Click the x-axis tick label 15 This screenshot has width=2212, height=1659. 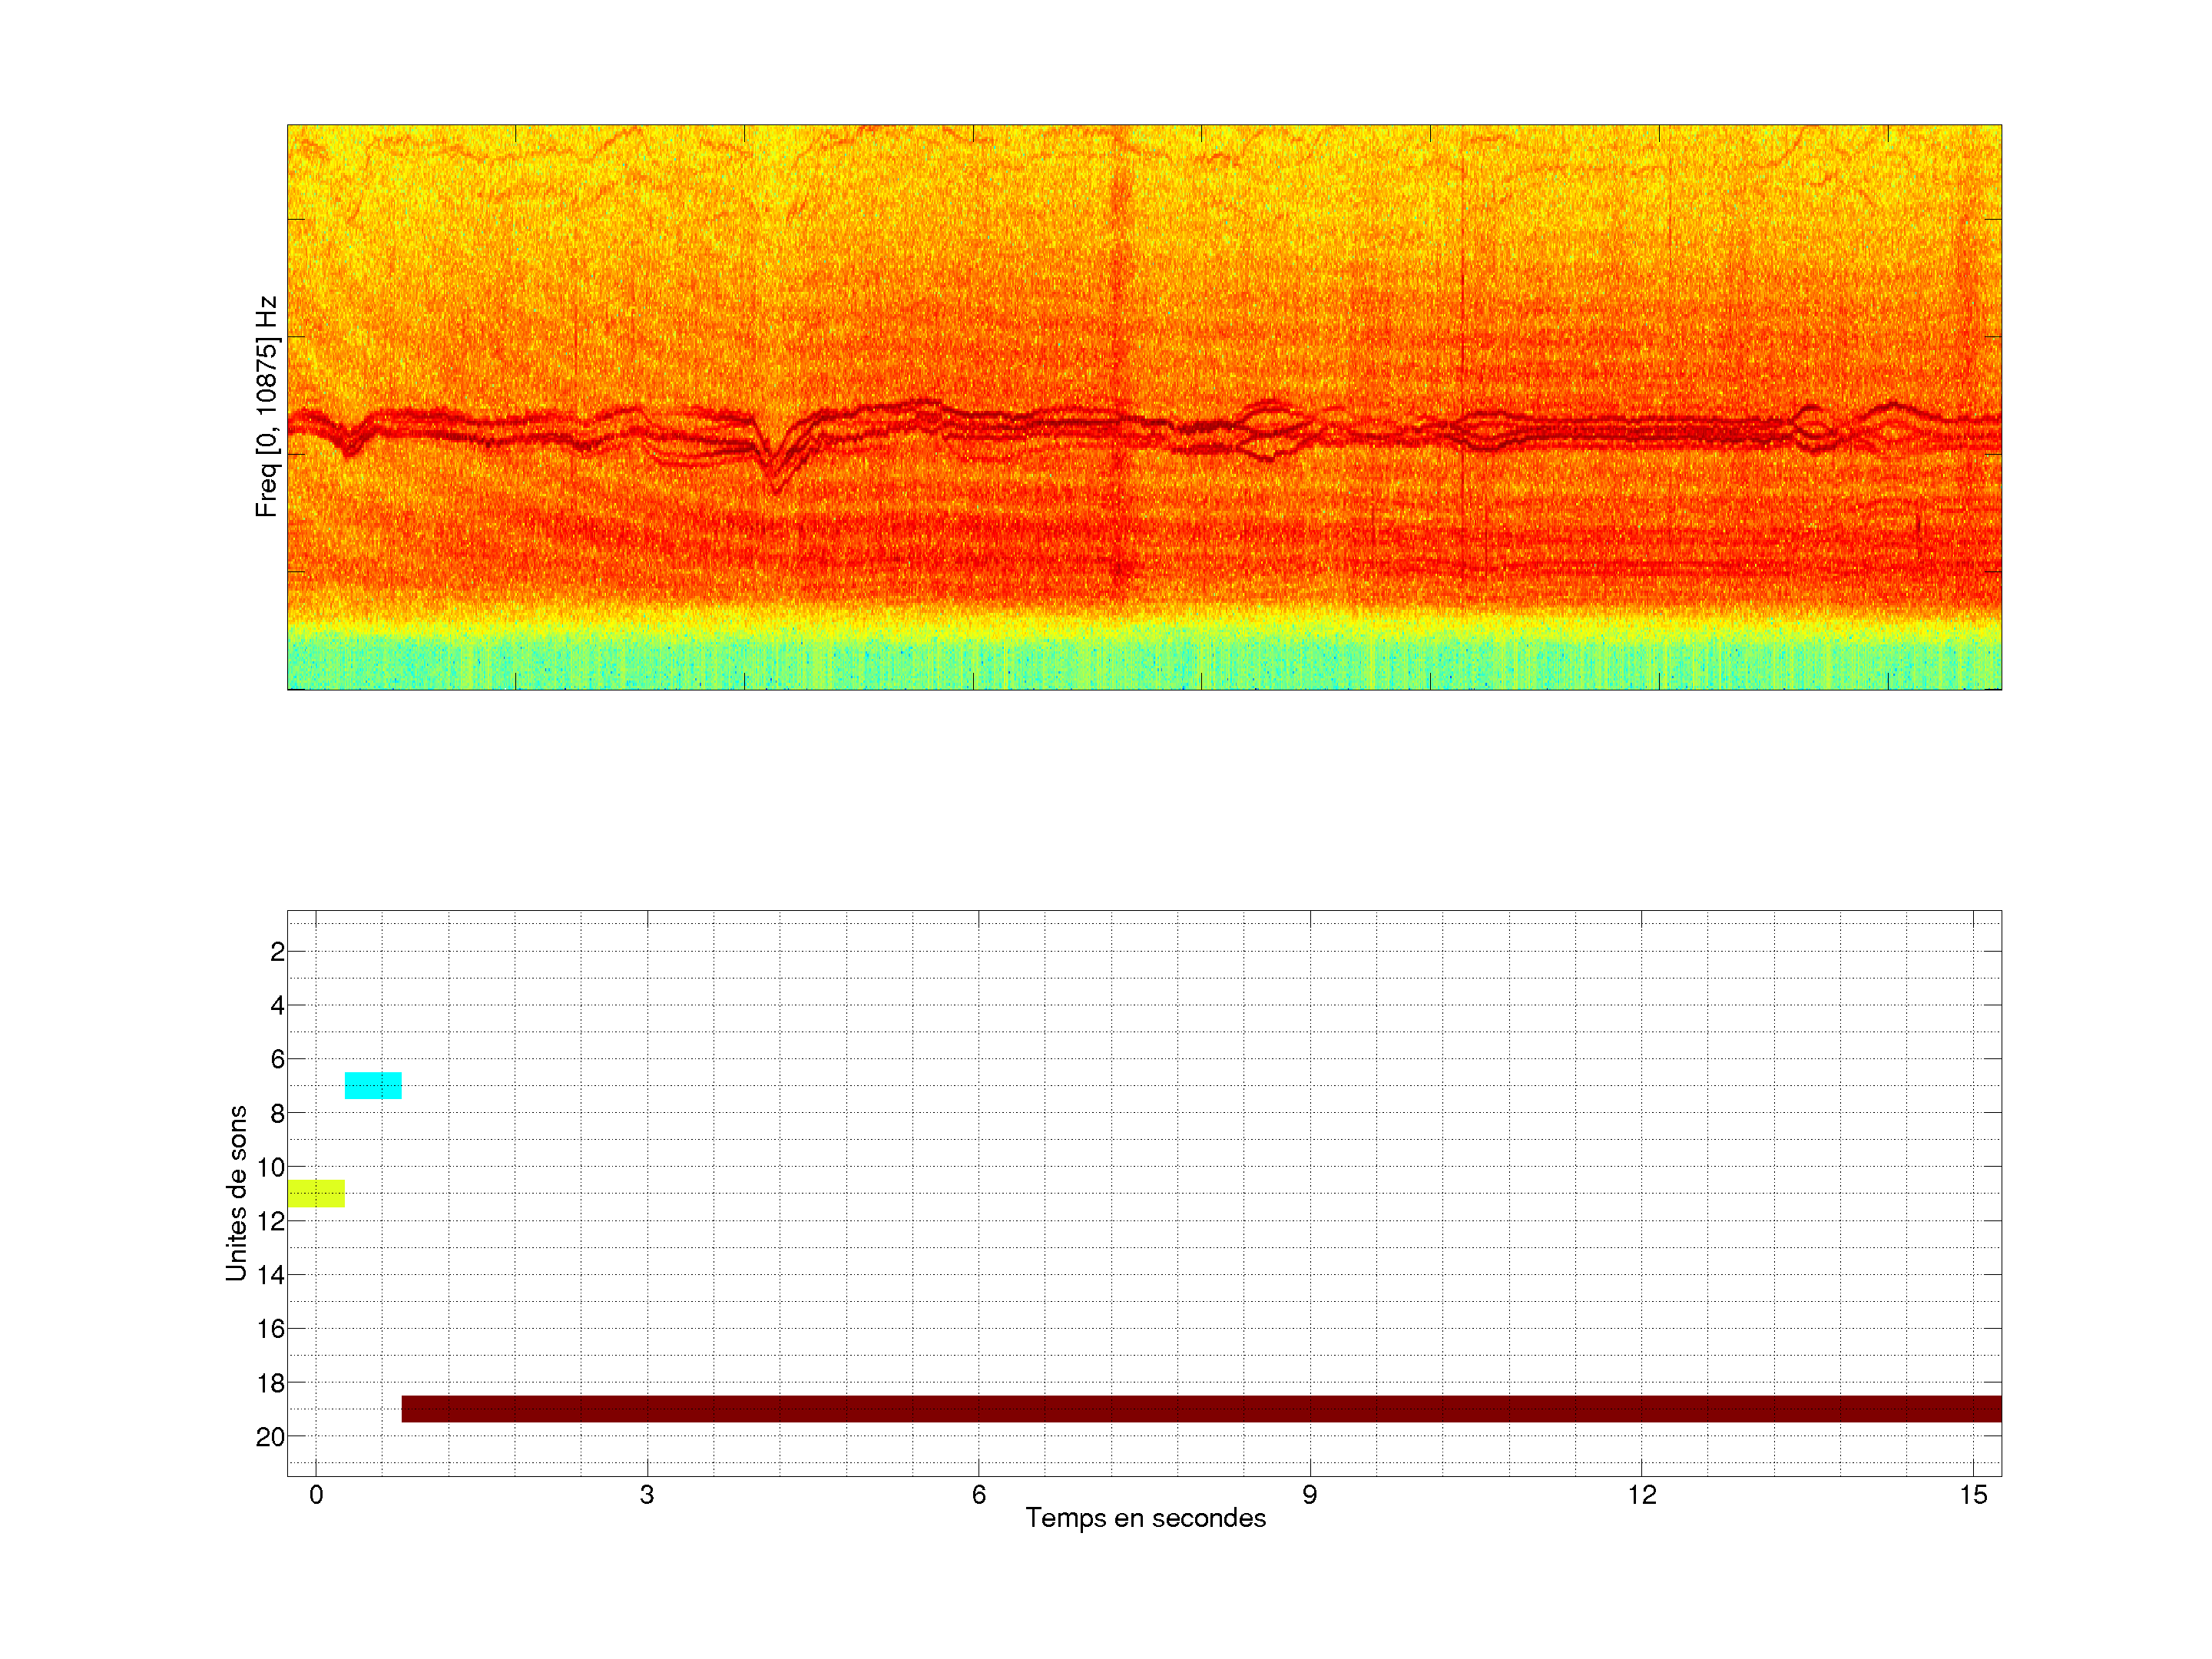(1973, 1495)
